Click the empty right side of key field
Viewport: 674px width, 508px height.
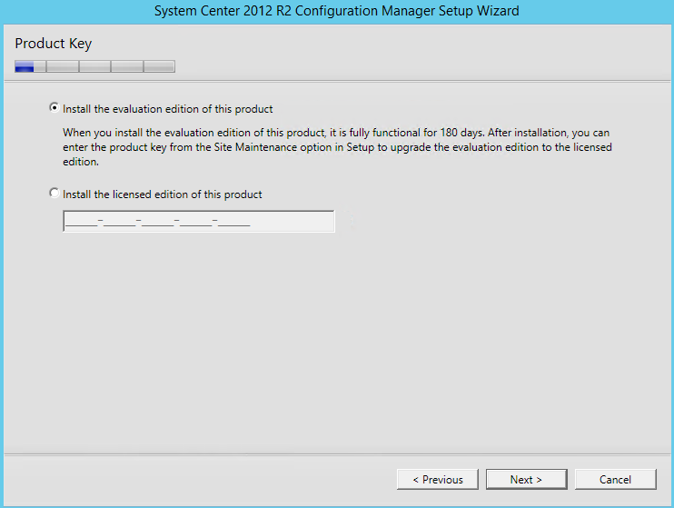pyautogui.click(x=292, y=221)
